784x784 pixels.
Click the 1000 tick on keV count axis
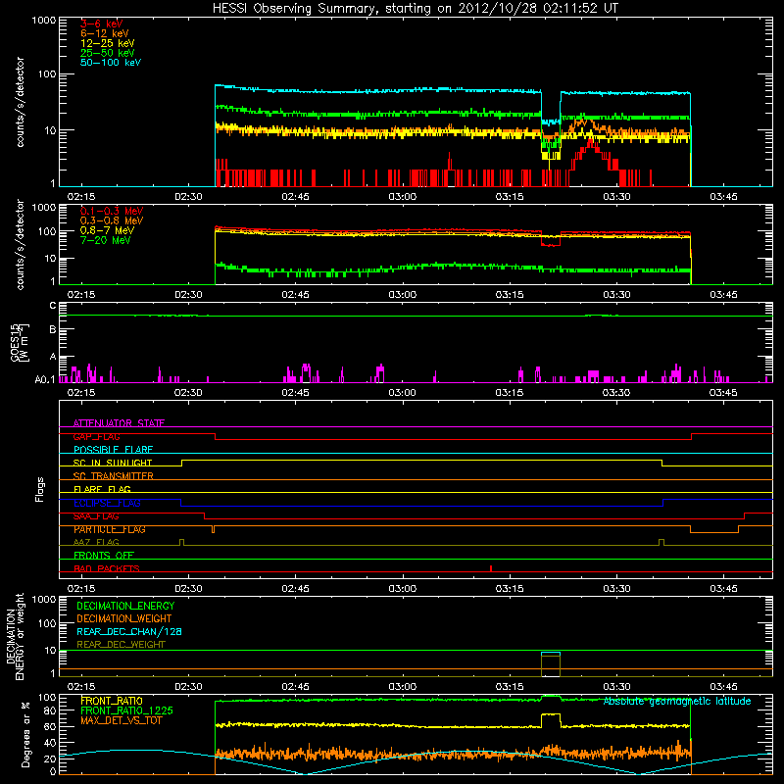43,21
